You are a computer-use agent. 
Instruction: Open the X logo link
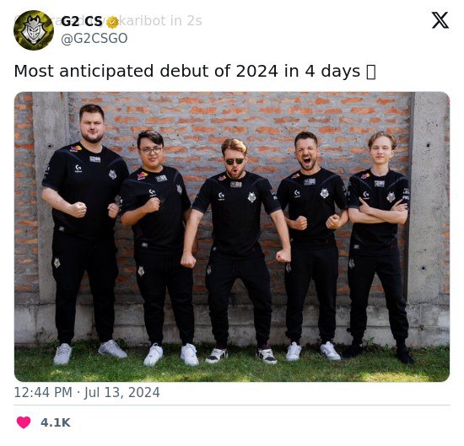[440, 20]
